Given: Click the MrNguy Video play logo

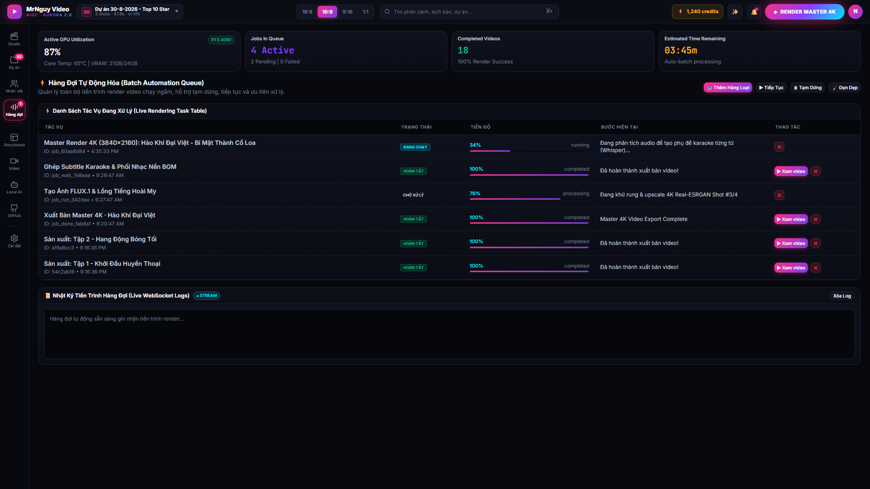Looking at the screenshot, I should click(14, 12).
